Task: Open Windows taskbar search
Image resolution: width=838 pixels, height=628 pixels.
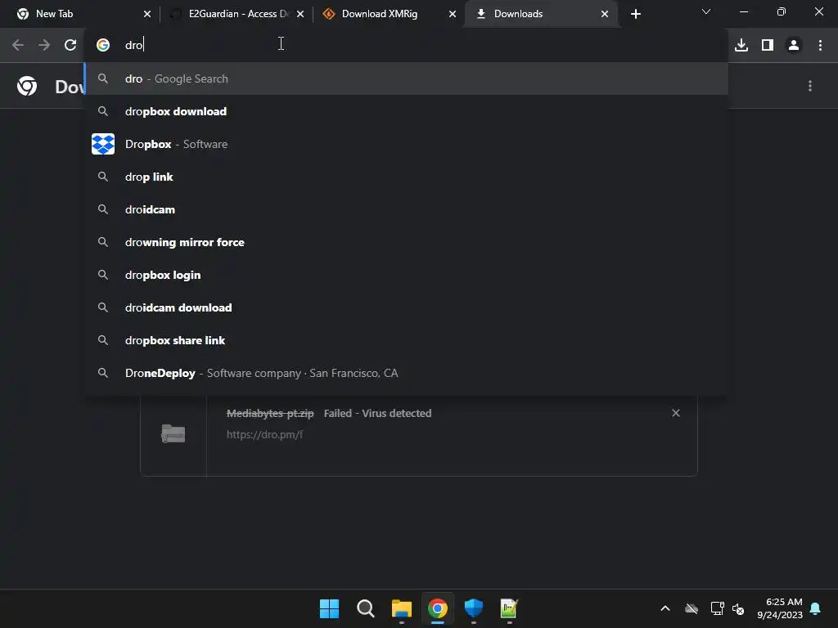Action: pos(366,608)
